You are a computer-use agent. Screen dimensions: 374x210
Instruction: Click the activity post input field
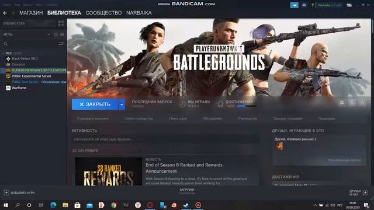165,139
